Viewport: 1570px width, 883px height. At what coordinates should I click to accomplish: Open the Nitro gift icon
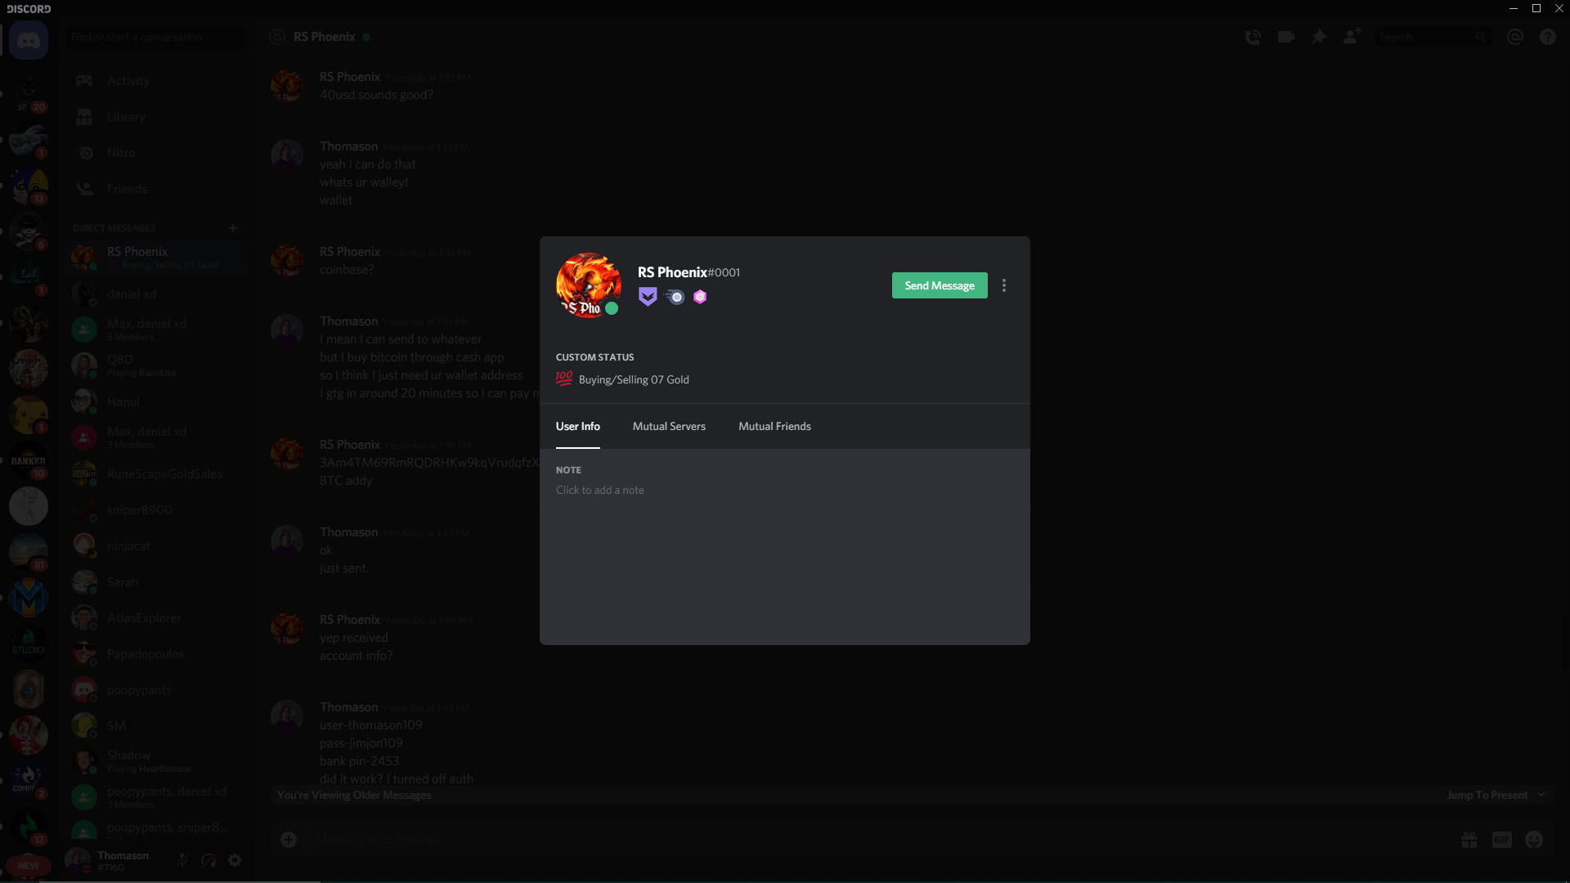1469,840
